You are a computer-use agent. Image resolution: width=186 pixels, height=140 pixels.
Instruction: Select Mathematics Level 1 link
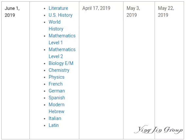click(62, 39)
